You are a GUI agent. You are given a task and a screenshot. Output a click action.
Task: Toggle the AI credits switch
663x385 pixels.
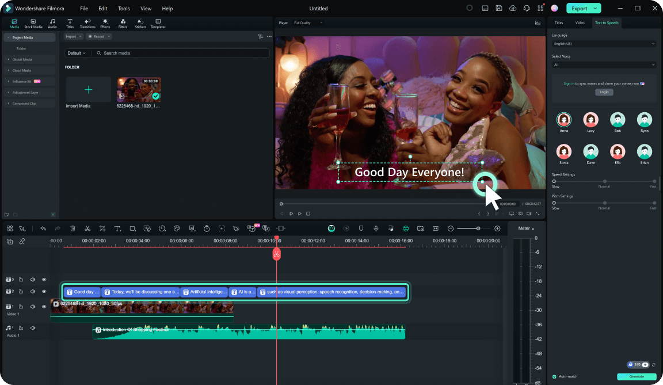pyautogui.click(x=645, y=365)
